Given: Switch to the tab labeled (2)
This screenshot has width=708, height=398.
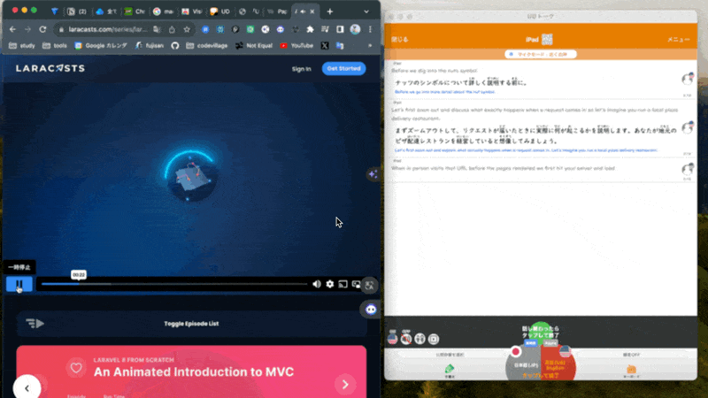Looking at the screenshot, I should pos(77,11).
